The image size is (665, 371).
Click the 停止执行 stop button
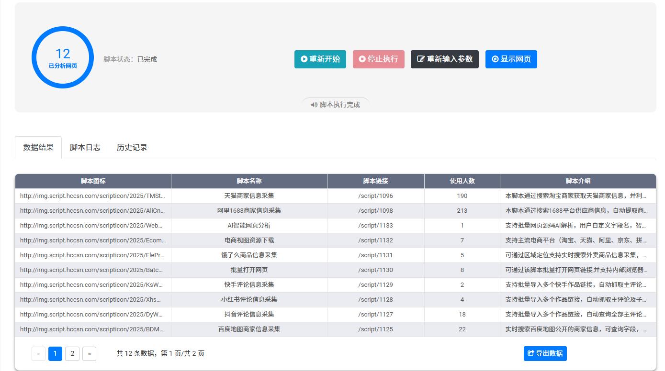[x=378, y=59]
